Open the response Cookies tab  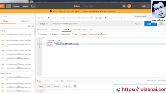click(47, 81)
